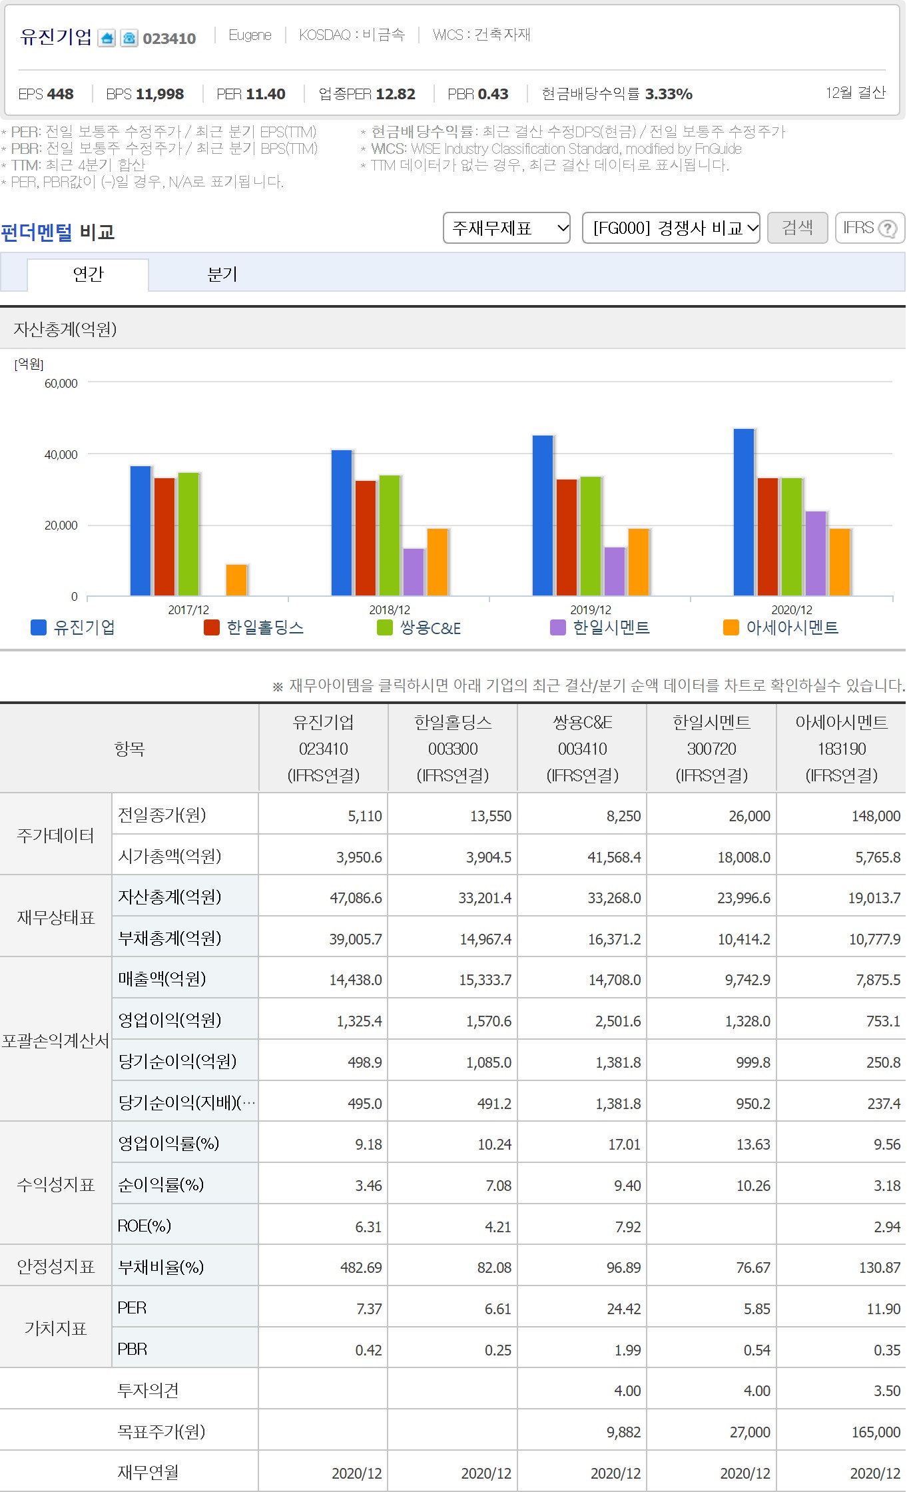Click the 현금배당수익률 3.33% value
The image size is (907, 1492).
pyautogui.click(x=668, y=94)
